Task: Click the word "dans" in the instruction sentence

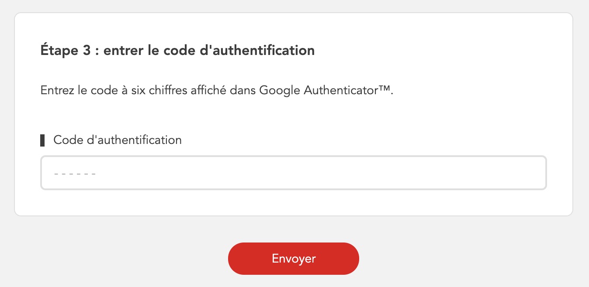Action: point(243,90)
